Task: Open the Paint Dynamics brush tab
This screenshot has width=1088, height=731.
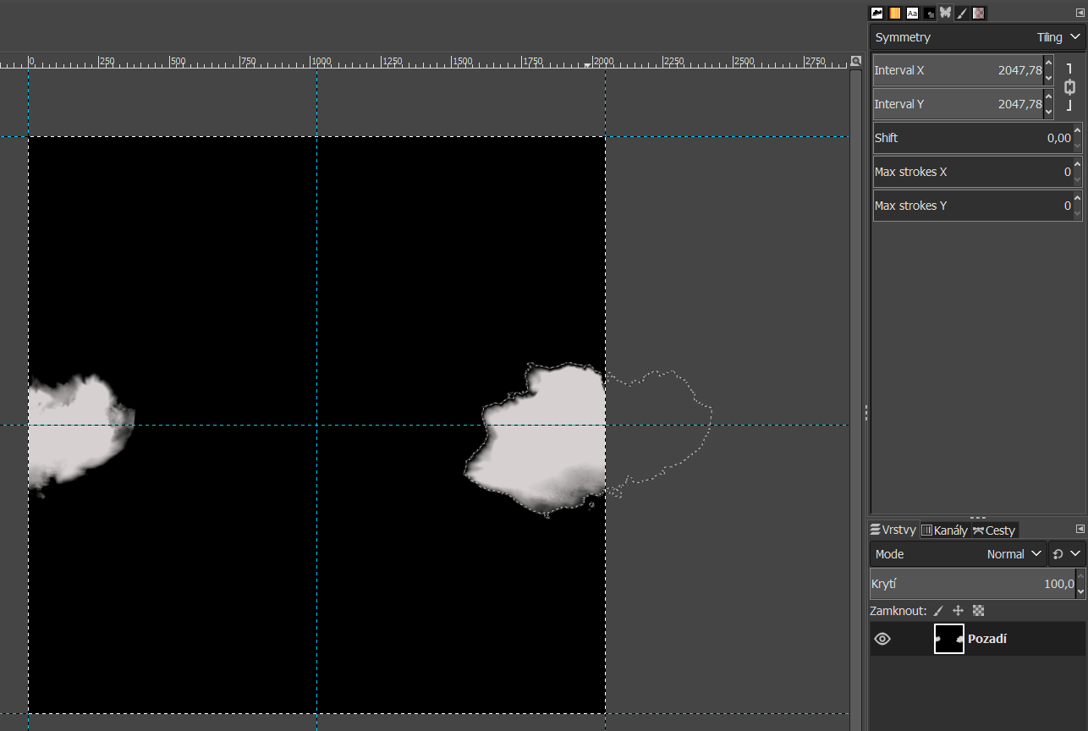Action: coord(962,13)
